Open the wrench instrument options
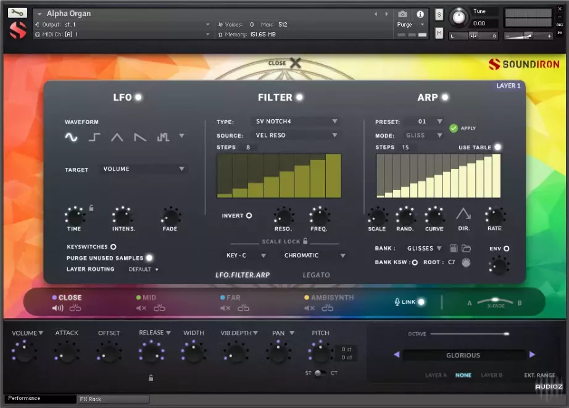 click(17, 13)
